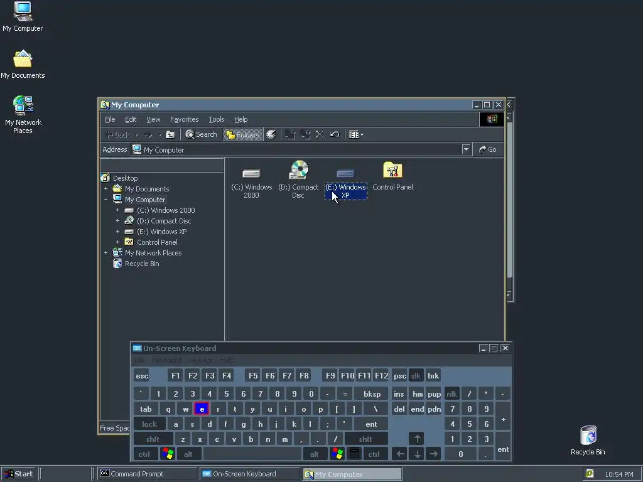
Task: Click the Windows logo throbber in Explorer
Action: tap(492, 119)
